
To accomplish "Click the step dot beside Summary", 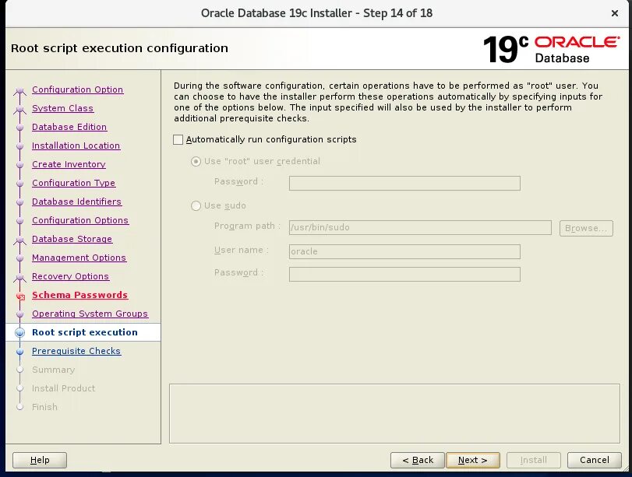I will (19, 370).
